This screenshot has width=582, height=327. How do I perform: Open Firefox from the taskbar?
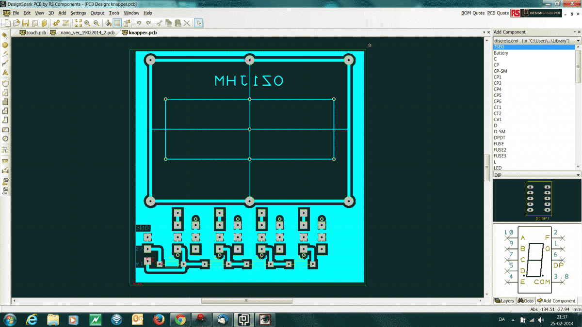tap(159, 320)
